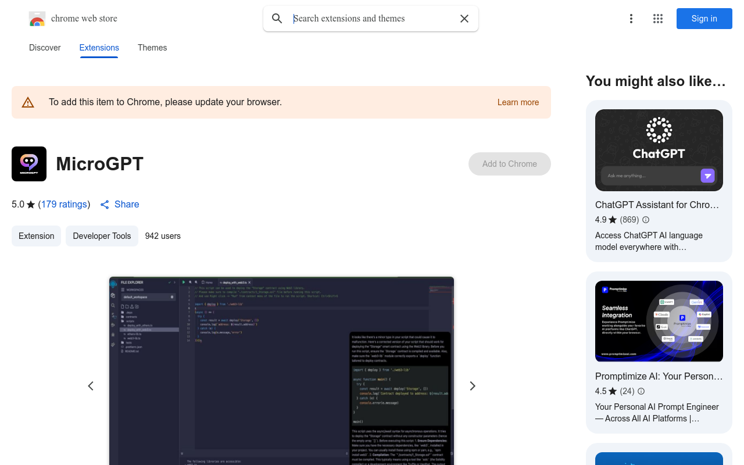Open the Promptimize AI card image
The image size is (744, 465).
659,321
